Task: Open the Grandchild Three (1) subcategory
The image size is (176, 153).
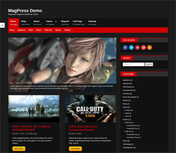Action: pyautogui.click(x=134, y=137)
